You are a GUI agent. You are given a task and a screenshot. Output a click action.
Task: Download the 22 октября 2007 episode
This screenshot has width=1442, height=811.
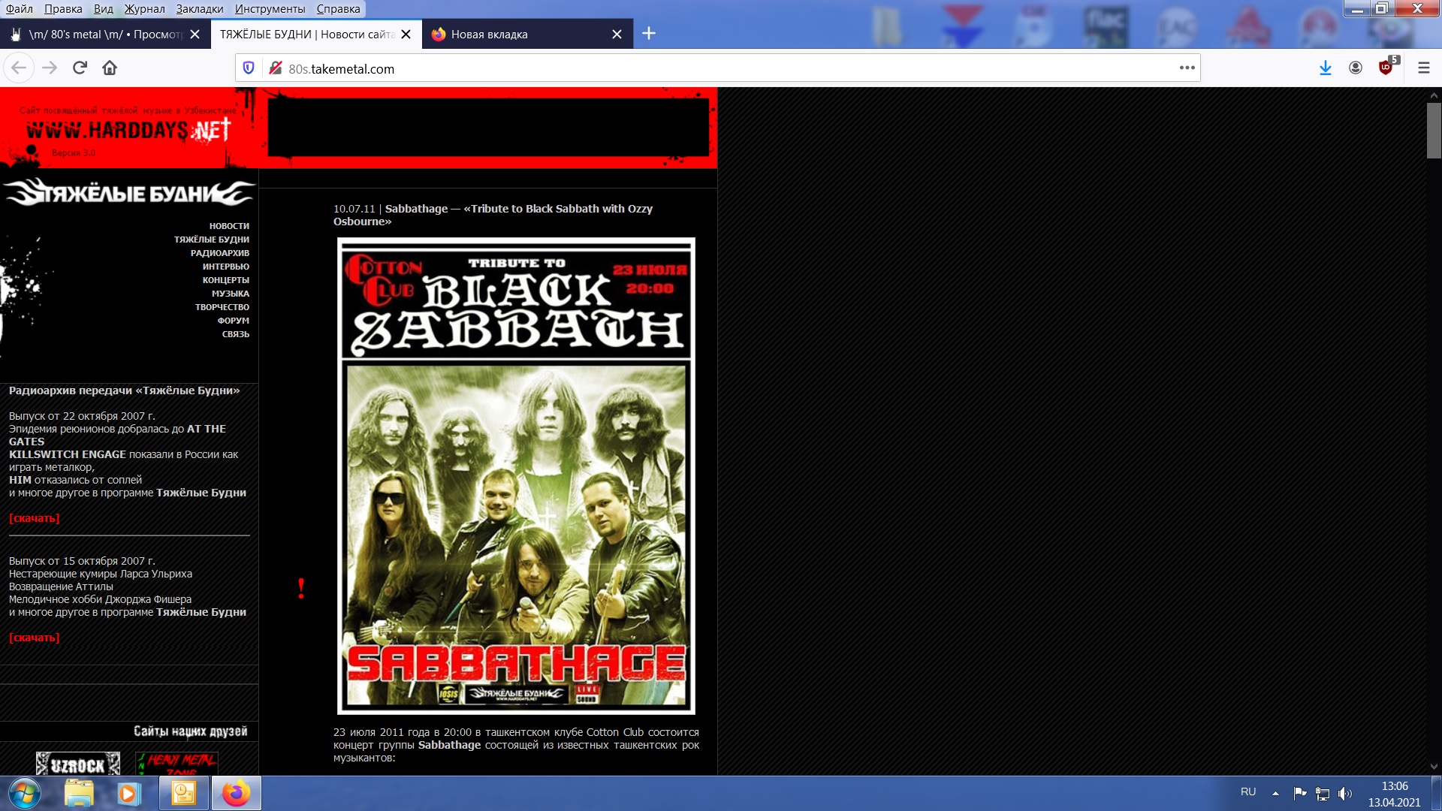35,518
